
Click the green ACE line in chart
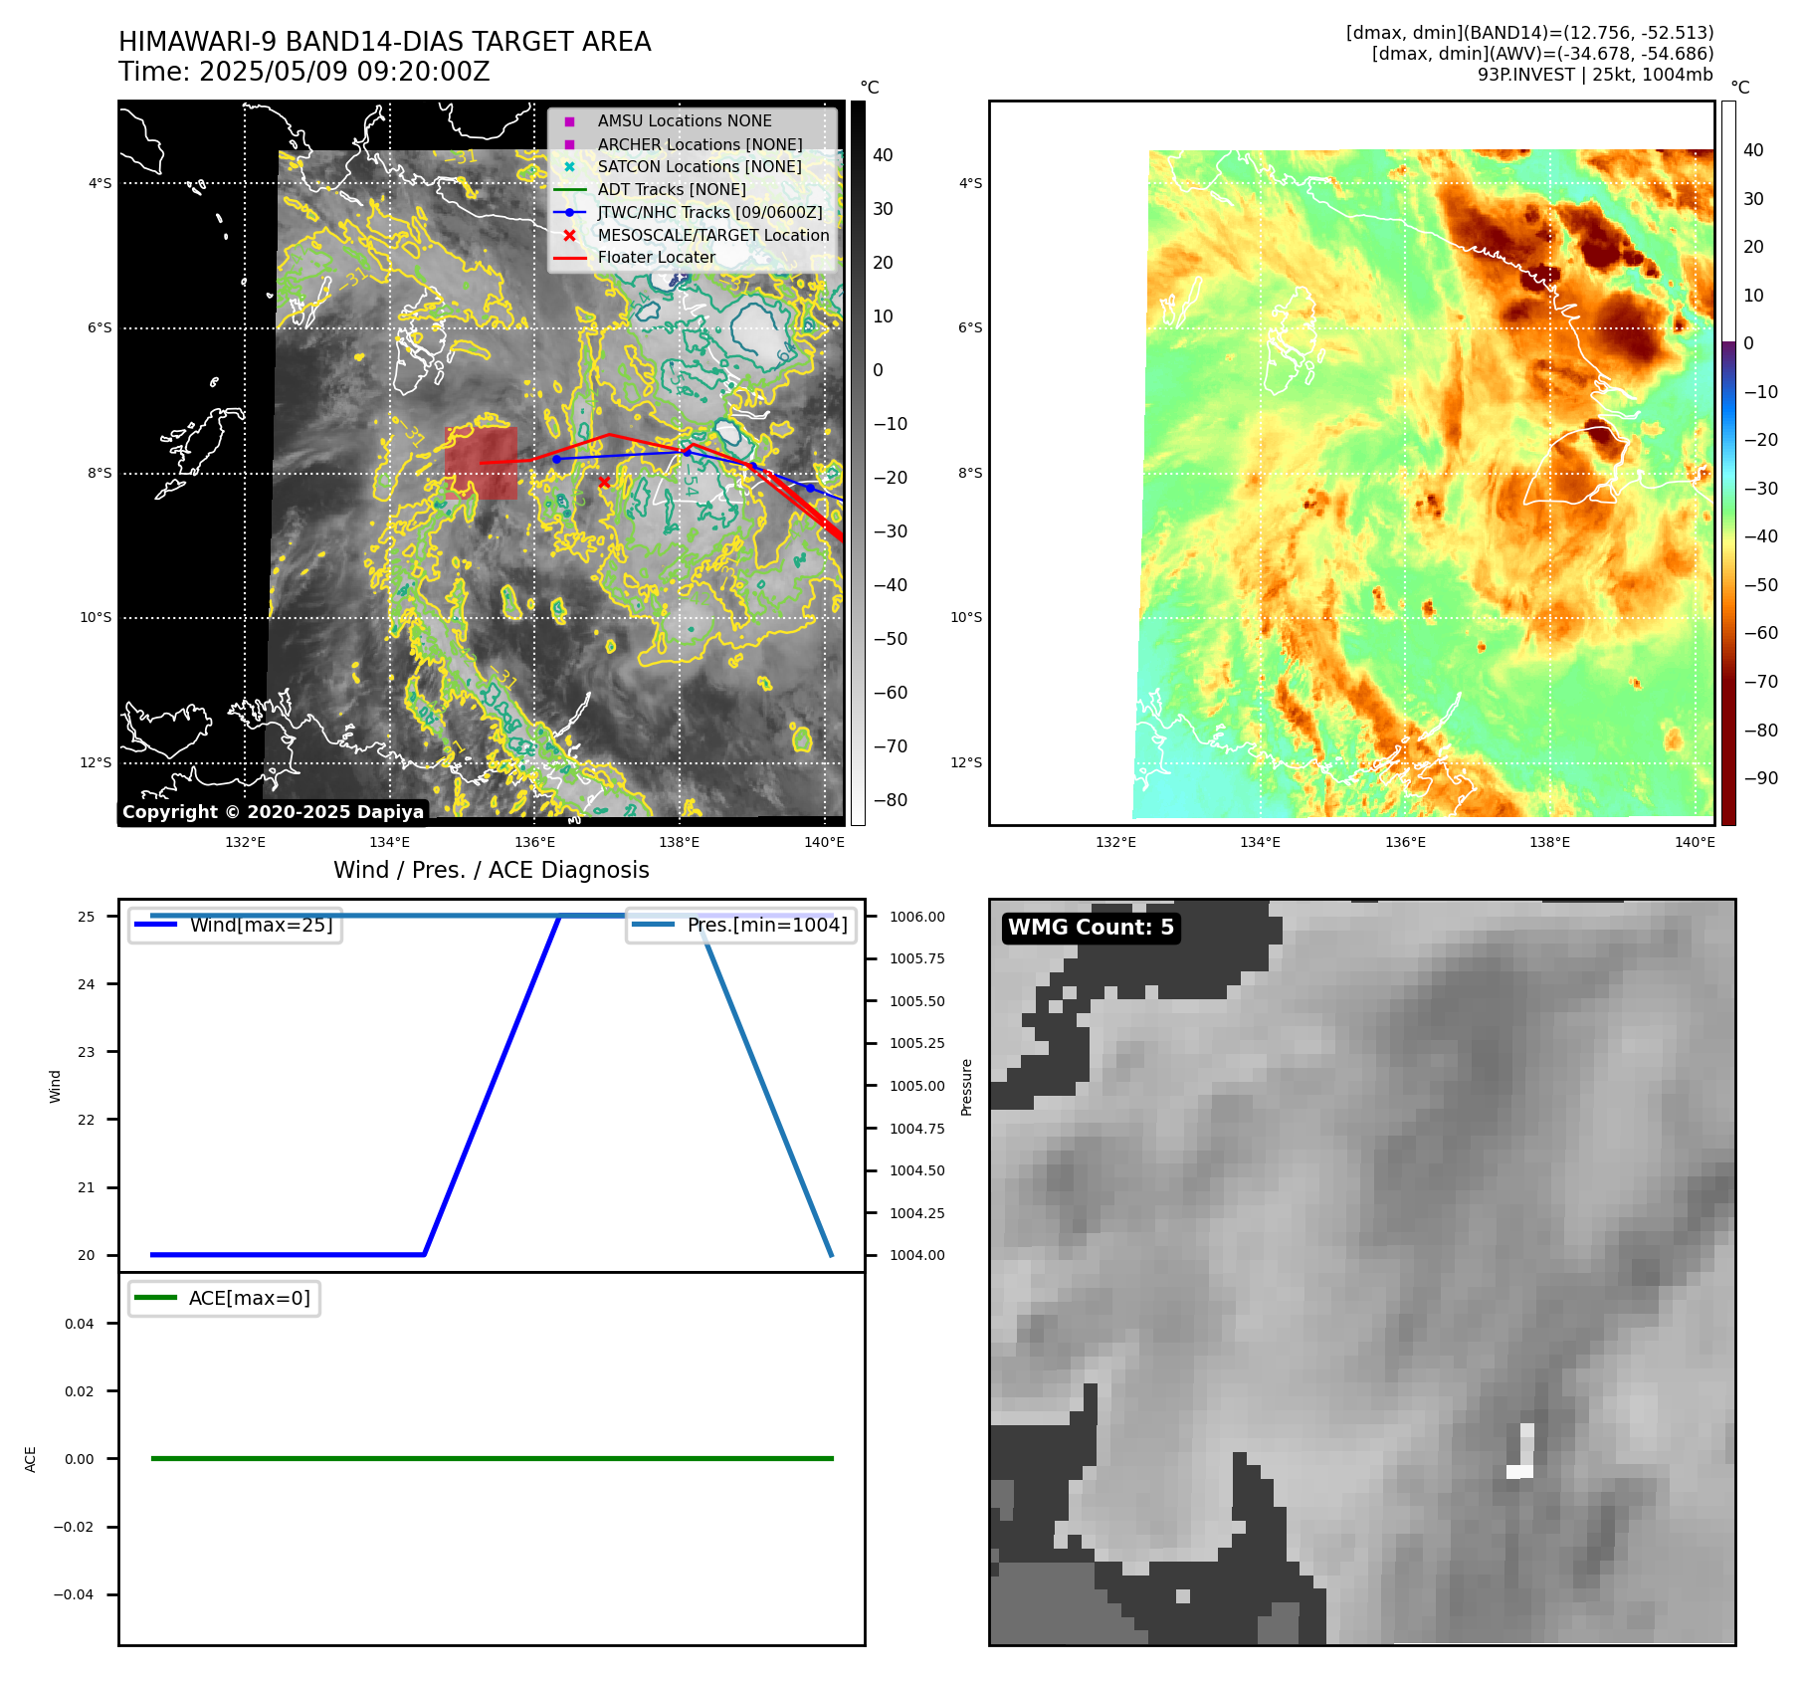[492, 1458]
